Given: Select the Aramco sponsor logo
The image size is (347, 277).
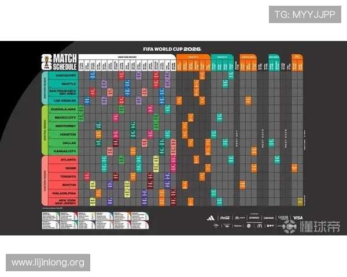Looking at the screenshot, I should [x=253, y=218].
